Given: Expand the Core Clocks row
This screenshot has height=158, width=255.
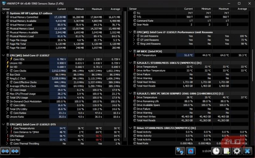Looking at the screenshot, I should (x=7, y=71).
